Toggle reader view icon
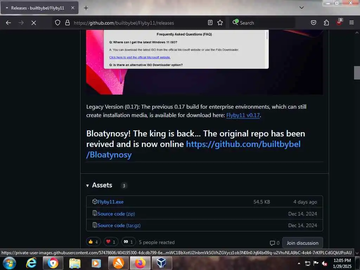360x270 pixels. point(210,22)
